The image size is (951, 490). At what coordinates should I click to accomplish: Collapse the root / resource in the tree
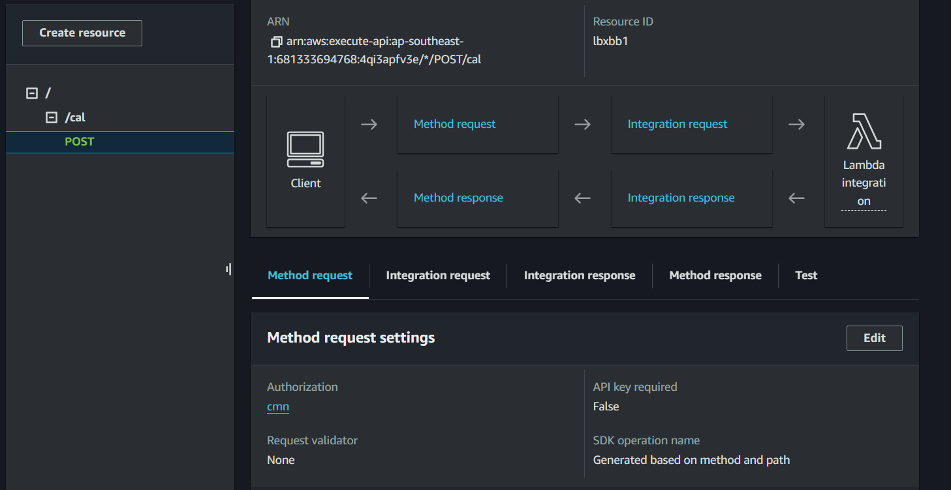tap(31, 93)
